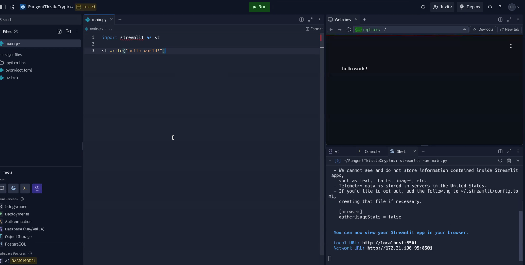Image resolution: width=525 pixels, height=265 pixels.
Task: Maximize the Webview pane
Action: point(509,19)
